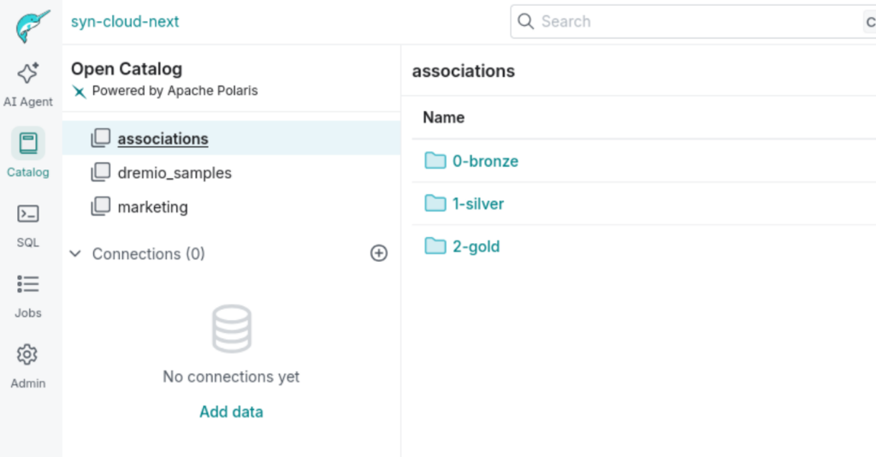Click the Add data link
876x457 pixels.
tap(231, 412)
